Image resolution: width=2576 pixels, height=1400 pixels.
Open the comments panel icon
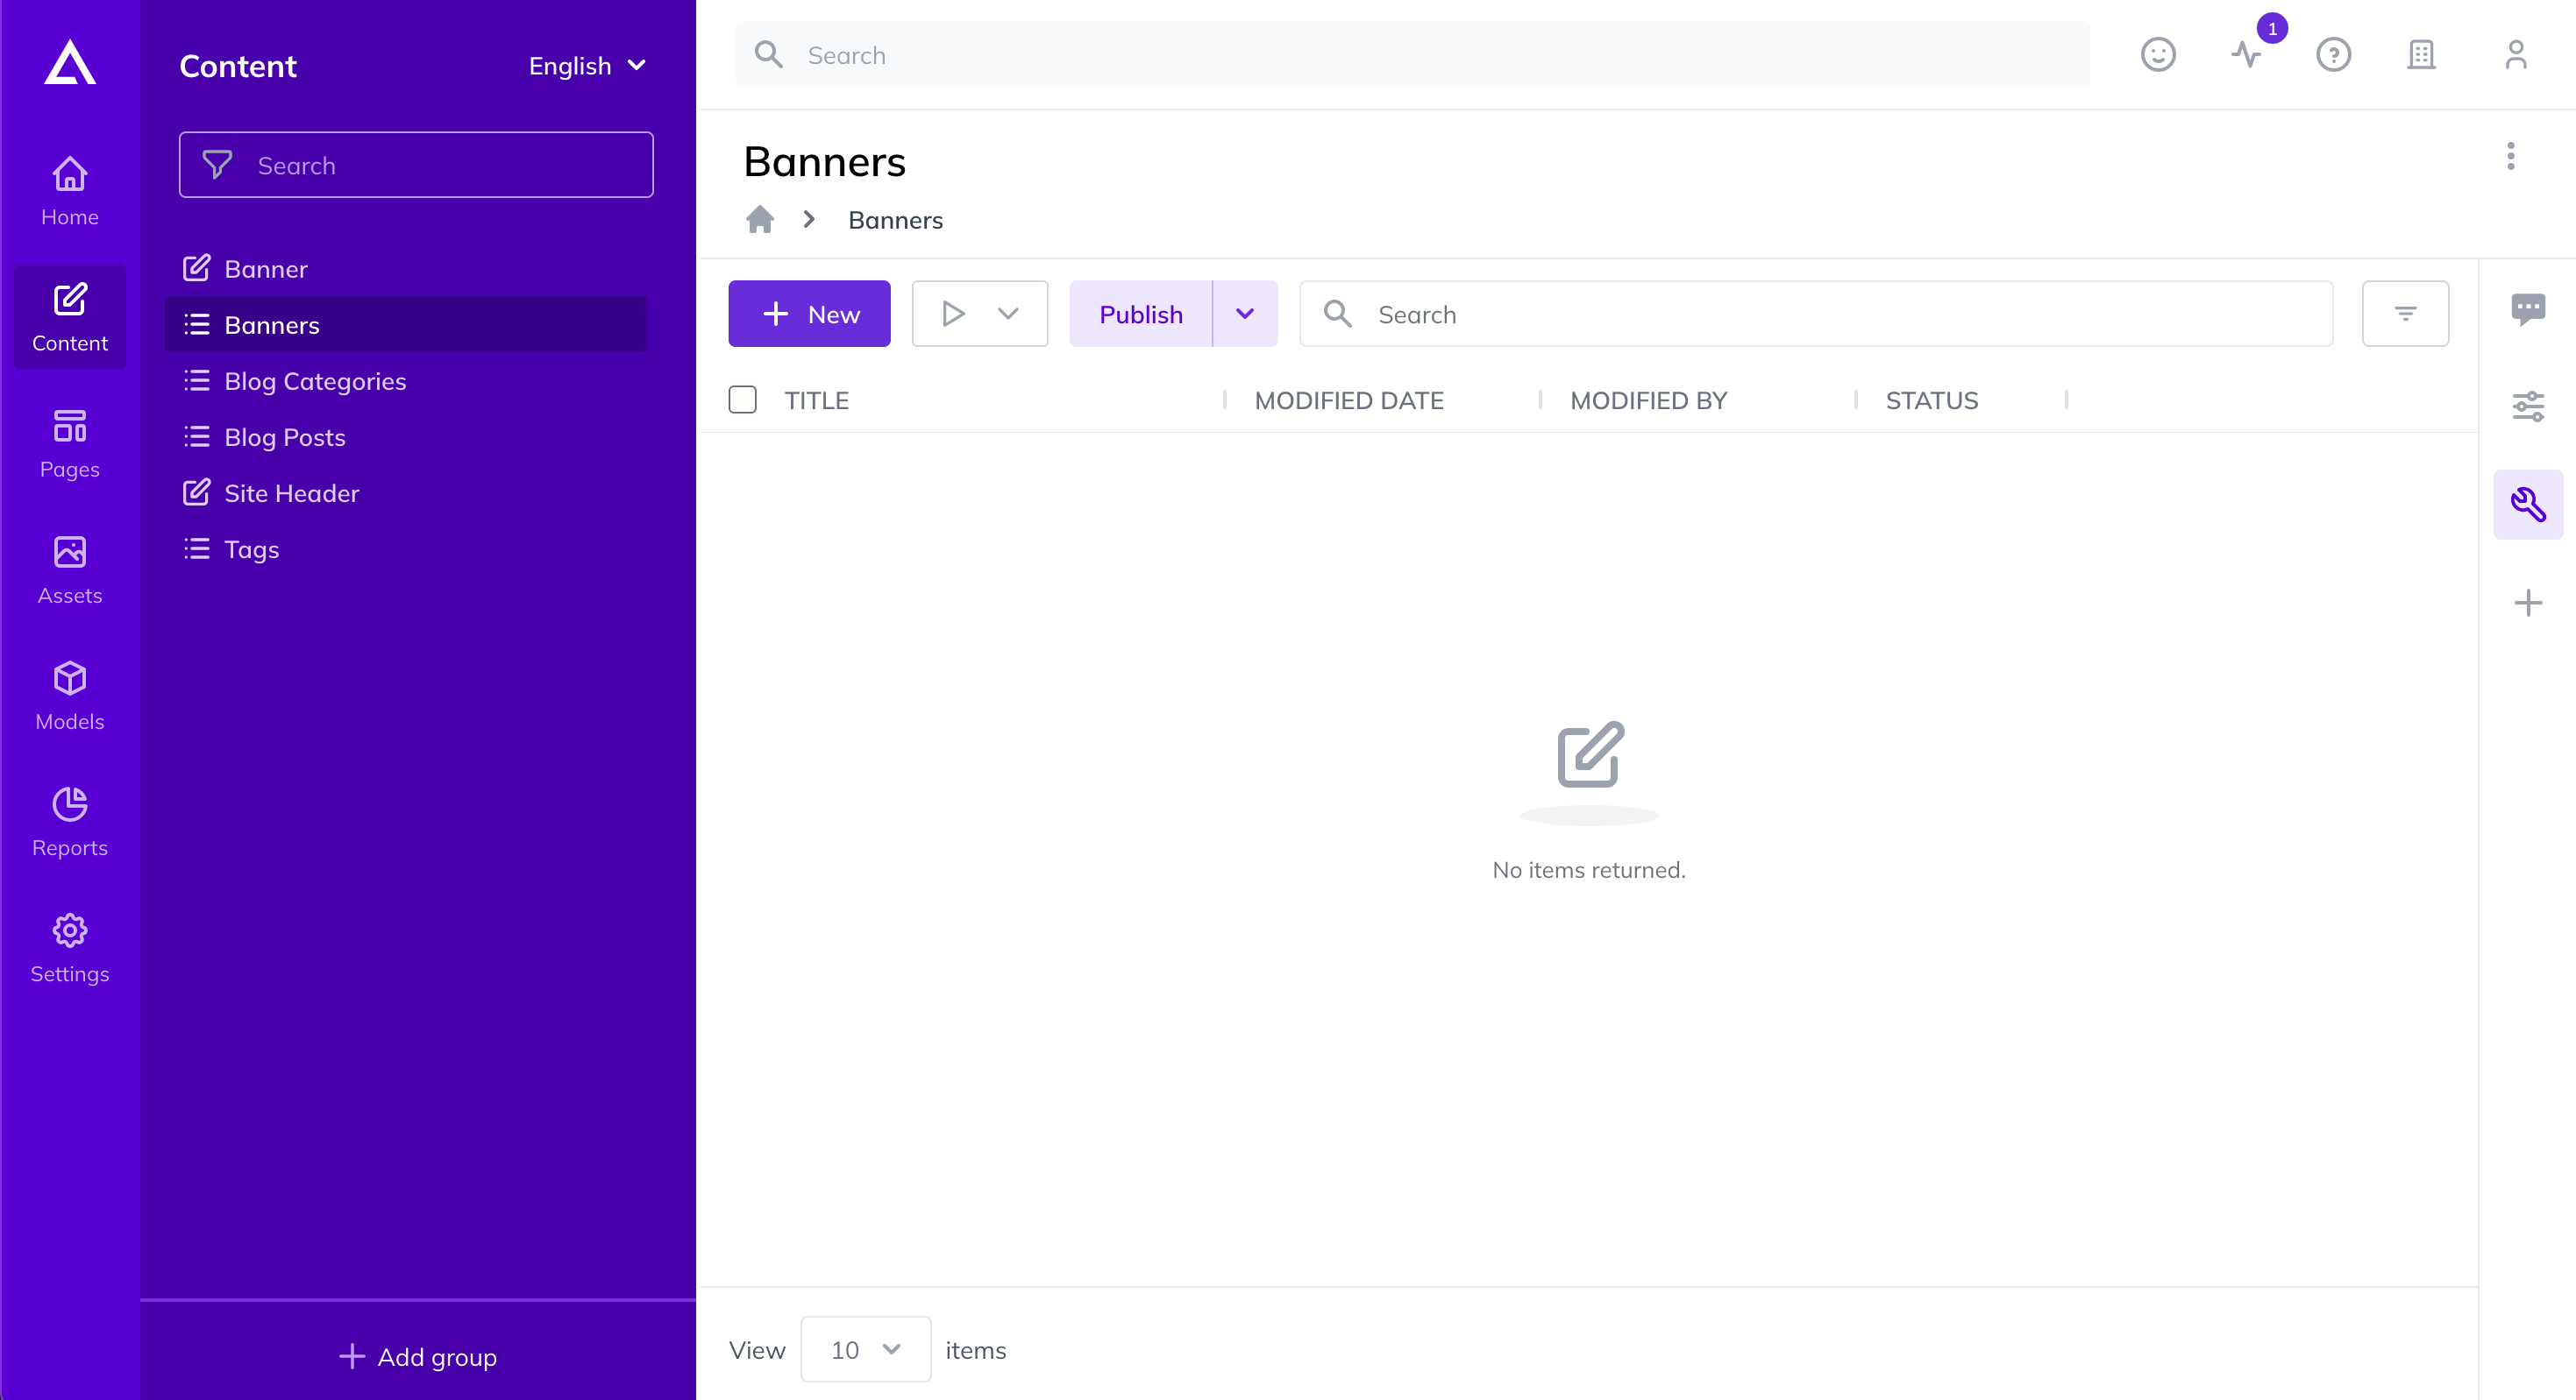pyautogui.click(x=2528, y=308)
